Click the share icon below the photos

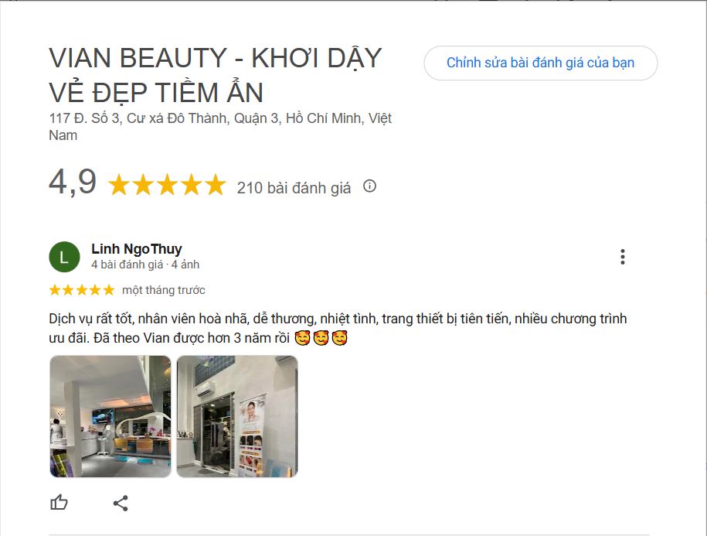(x=121, y=504)
